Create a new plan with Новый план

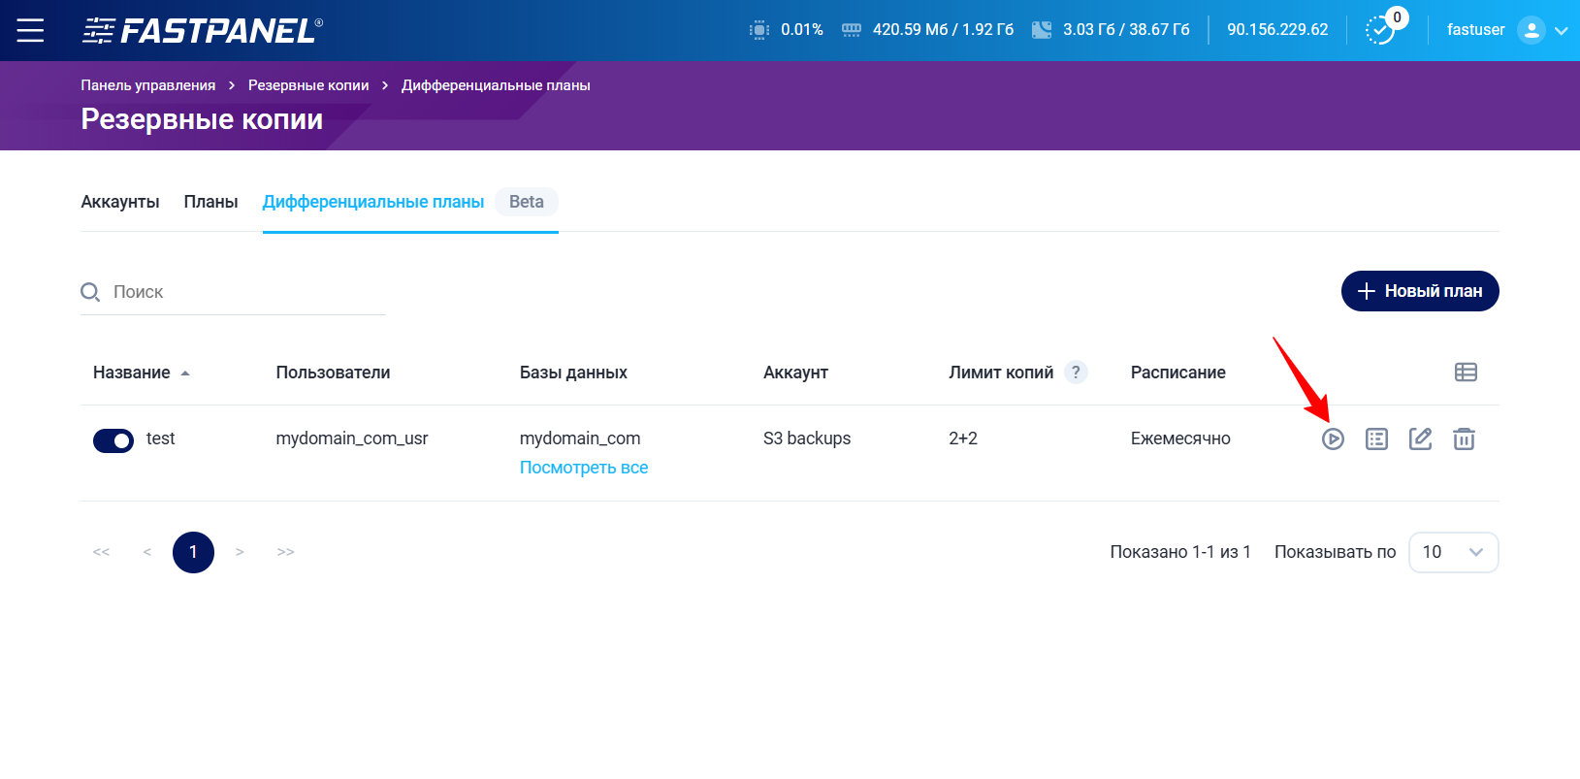point(1419,291)
